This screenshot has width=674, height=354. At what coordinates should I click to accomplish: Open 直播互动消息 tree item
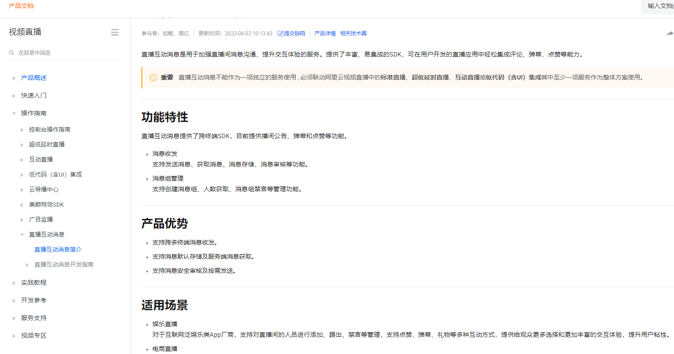47,234
